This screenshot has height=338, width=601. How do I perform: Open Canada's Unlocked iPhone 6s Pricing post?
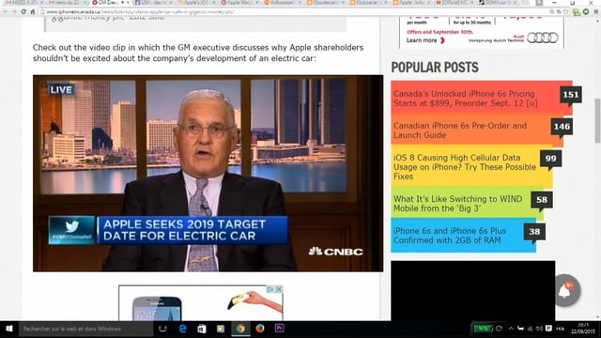[466, 99]
